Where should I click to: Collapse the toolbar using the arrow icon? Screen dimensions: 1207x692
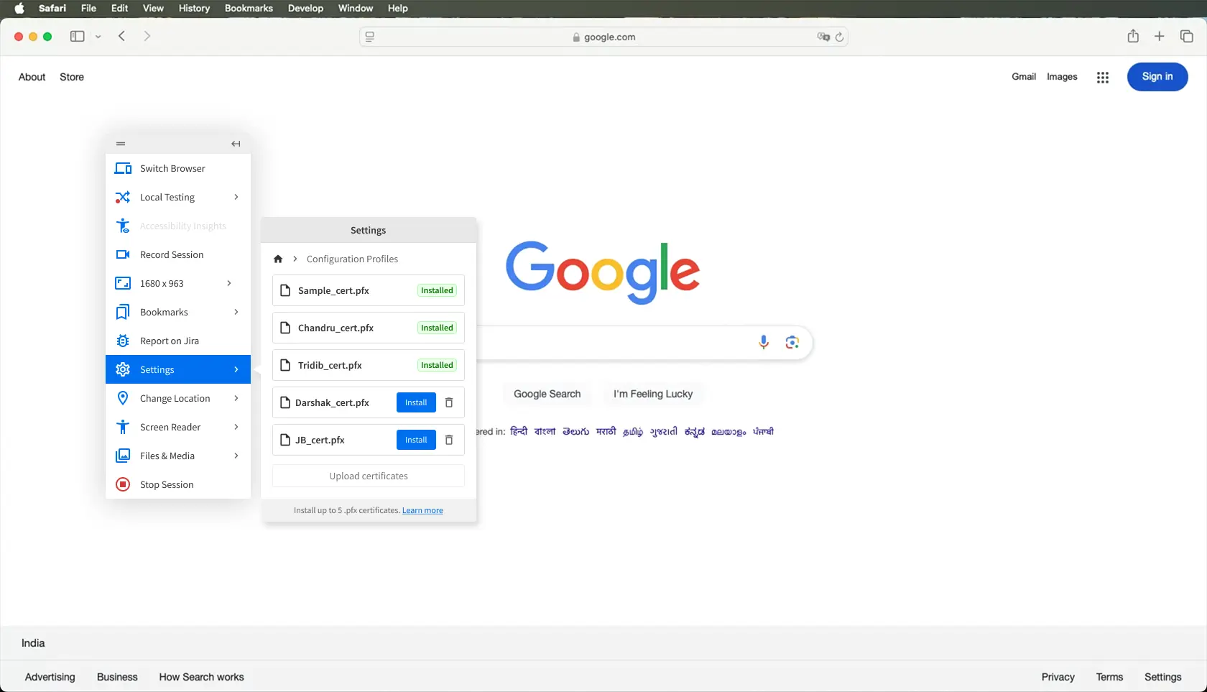236,144
